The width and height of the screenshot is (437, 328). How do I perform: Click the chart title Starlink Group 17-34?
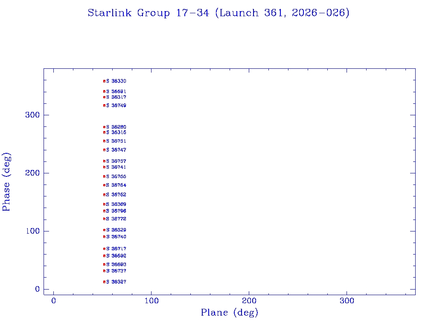pyautogui.click(x=218, y=13)
